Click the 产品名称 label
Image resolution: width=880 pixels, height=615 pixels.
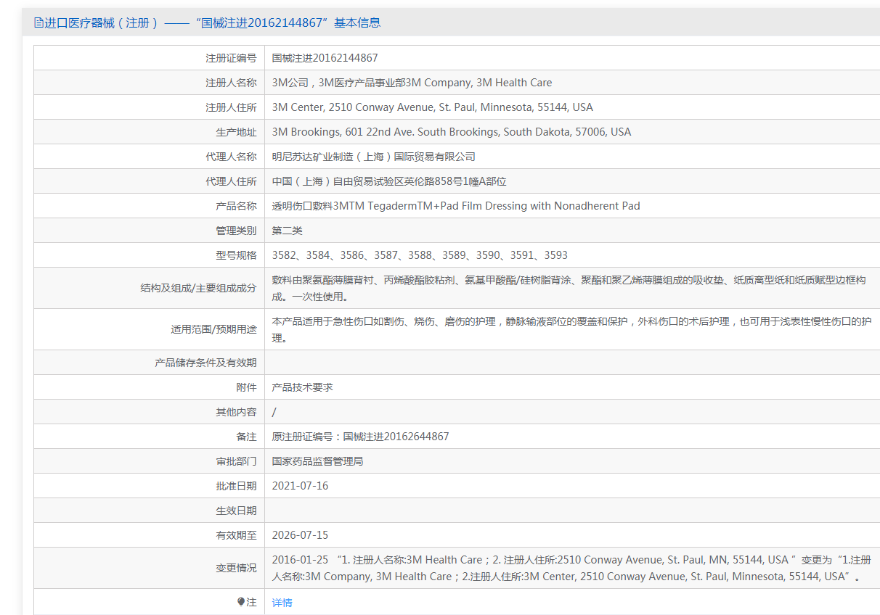[x=236, y=206]
